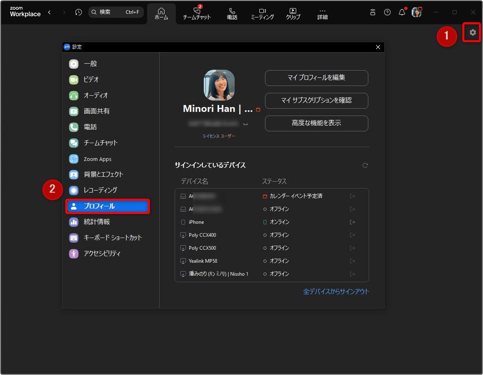This screenshot has height=375, width=483.
Task: Open the settings gear icon
Action: point(472,32)
